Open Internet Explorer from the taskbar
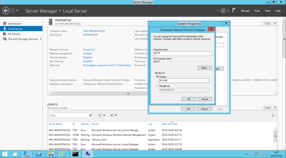This screenshot has height=158, width=286. click(63, 154)
